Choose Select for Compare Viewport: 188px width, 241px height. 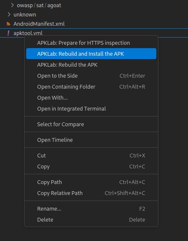coord(91,124)
